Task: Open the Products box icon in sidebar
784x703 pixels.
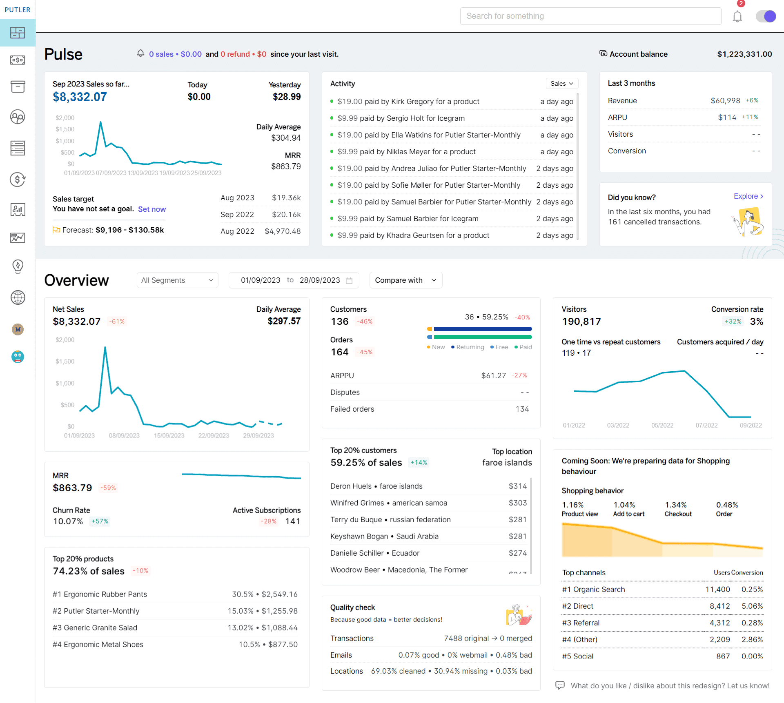Action: (x=18, y=86)
